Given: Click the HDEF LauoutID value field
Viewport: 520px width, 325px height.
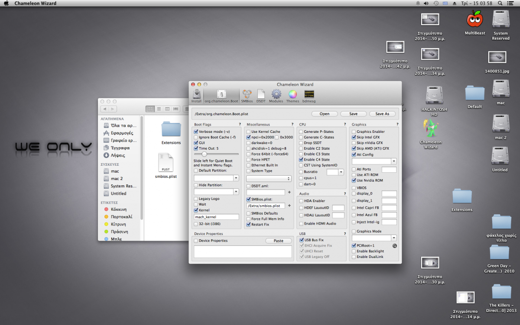Looking at the screenshot, I should (338, 208).
